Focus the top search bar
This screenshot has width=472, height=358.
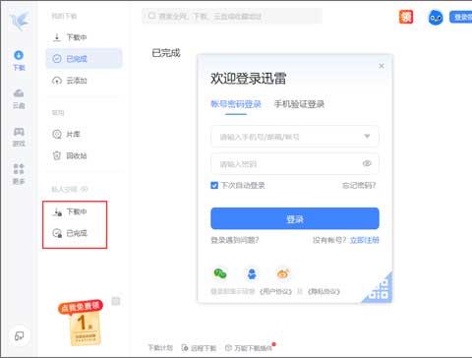tap(232, 16)
